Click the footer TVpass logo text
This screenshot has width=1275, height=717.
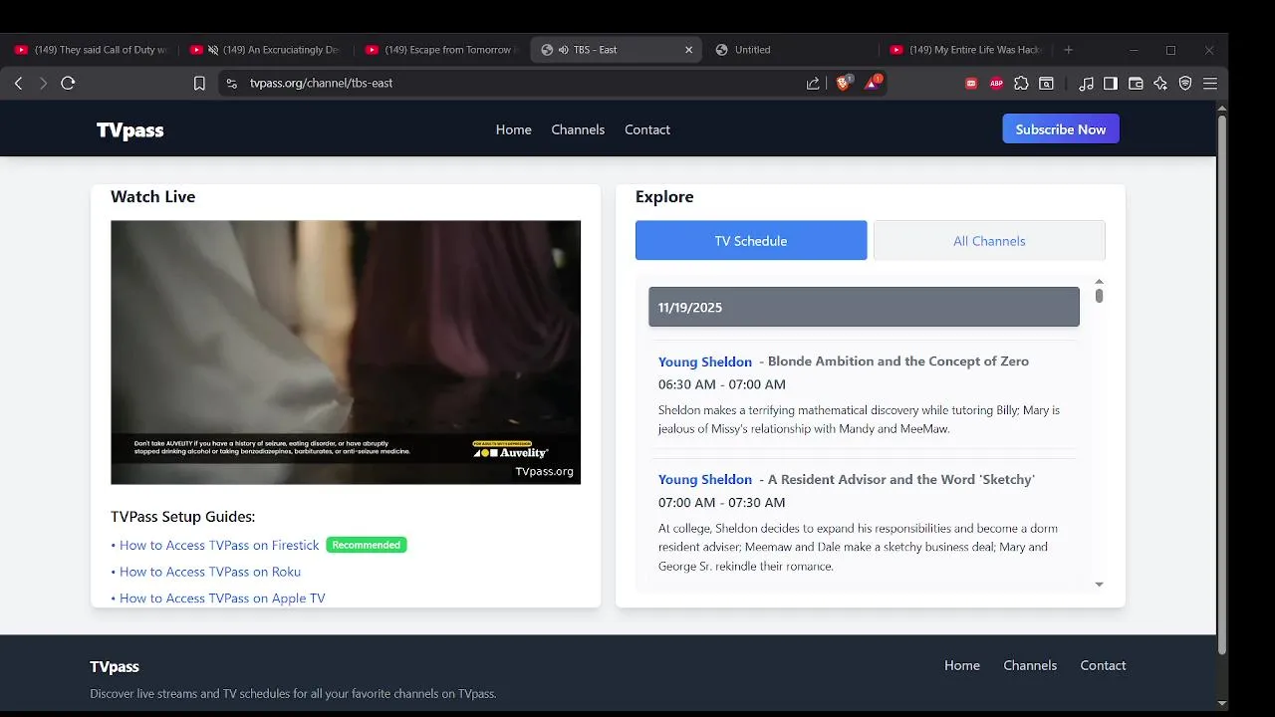tap(115, 667)
